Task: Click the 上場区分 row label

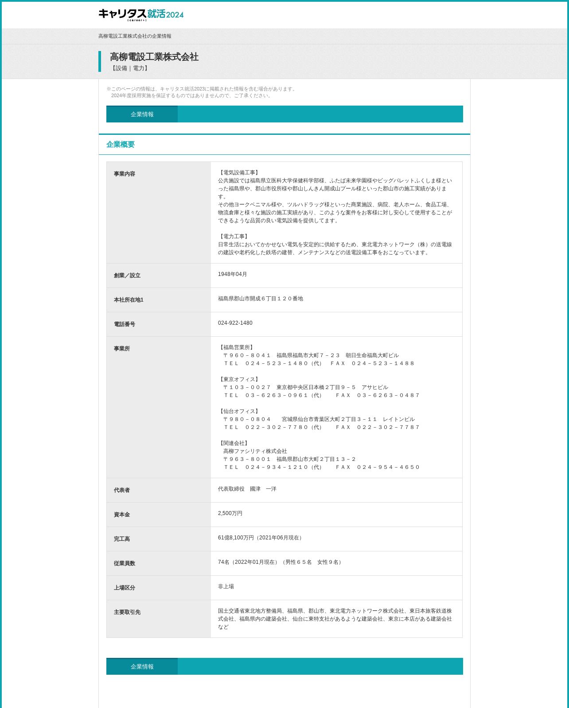Action: 125,588
